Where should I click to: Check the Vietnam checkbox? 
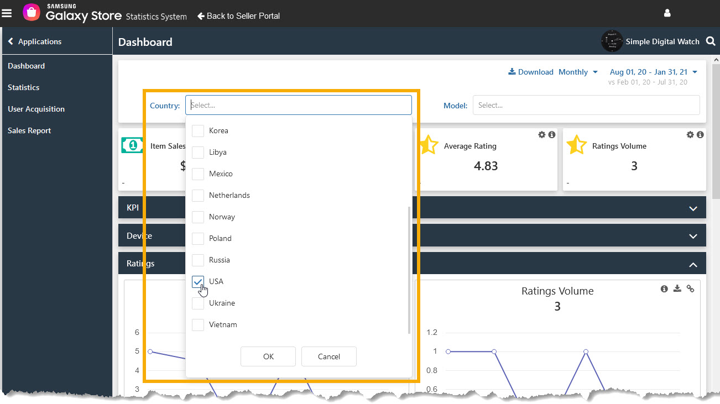198,325
